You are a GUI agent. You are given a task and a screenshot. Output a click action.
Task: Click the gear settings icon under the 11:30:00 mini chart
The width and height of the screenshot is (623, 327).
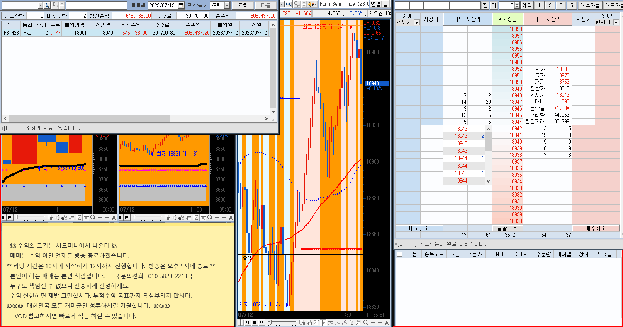tap(57, 217)
